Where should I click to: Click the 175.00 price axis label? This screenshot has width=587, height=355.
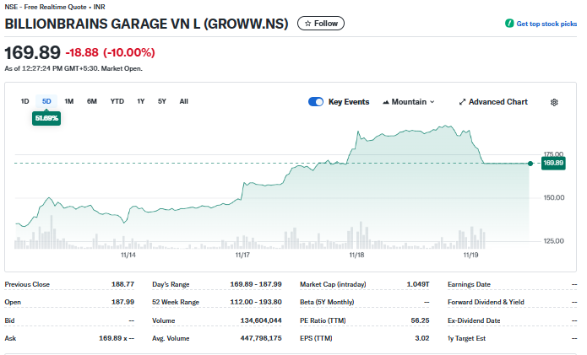coord(553,154)
